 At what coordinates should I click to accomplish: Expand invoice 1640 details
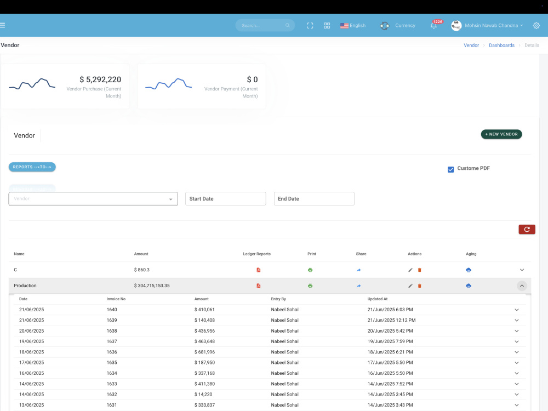[517, 310]
